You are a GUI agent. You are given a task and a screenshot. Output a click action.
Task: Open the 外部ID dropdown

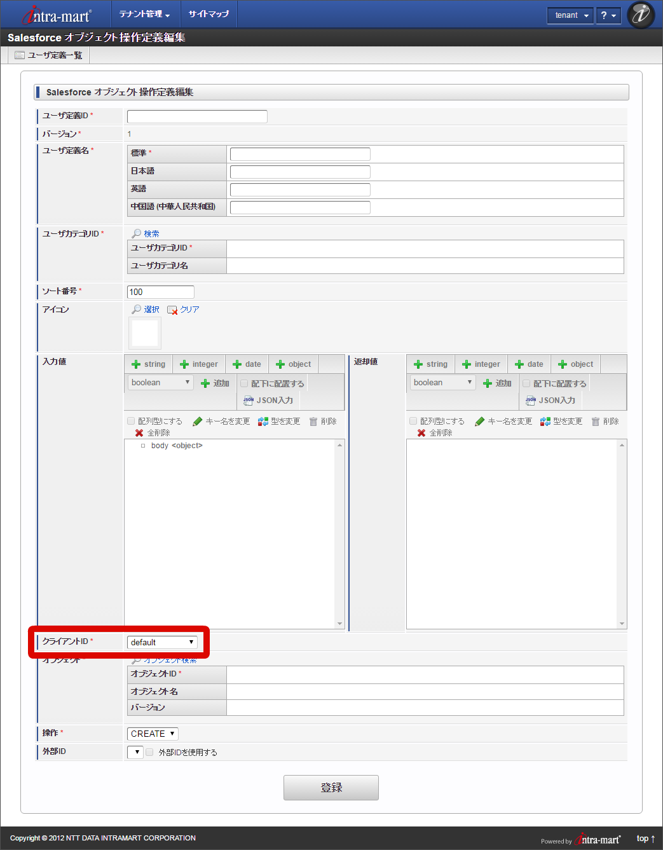(x=135, y=752)
